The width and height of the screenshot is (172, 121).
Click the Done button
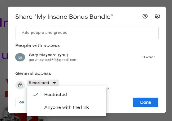pyautogui.click(x=146, y=102)
